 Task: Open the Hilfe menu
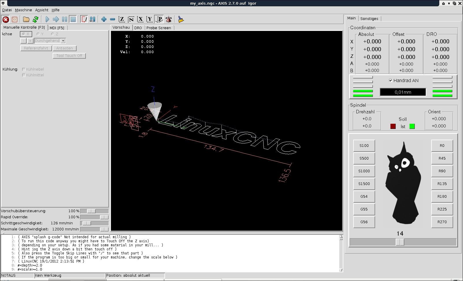click(55, 10)
